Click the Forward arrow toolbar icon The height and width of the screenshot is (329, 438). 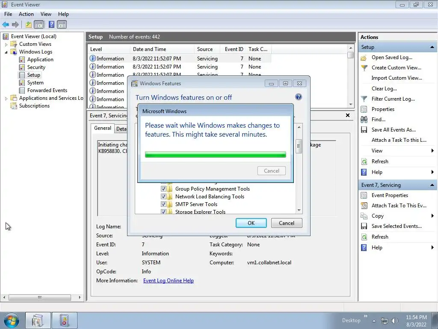coord(15,24)
